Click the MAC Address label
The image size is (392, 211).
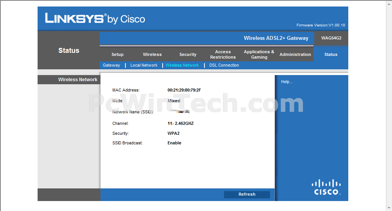coord(126,90)
